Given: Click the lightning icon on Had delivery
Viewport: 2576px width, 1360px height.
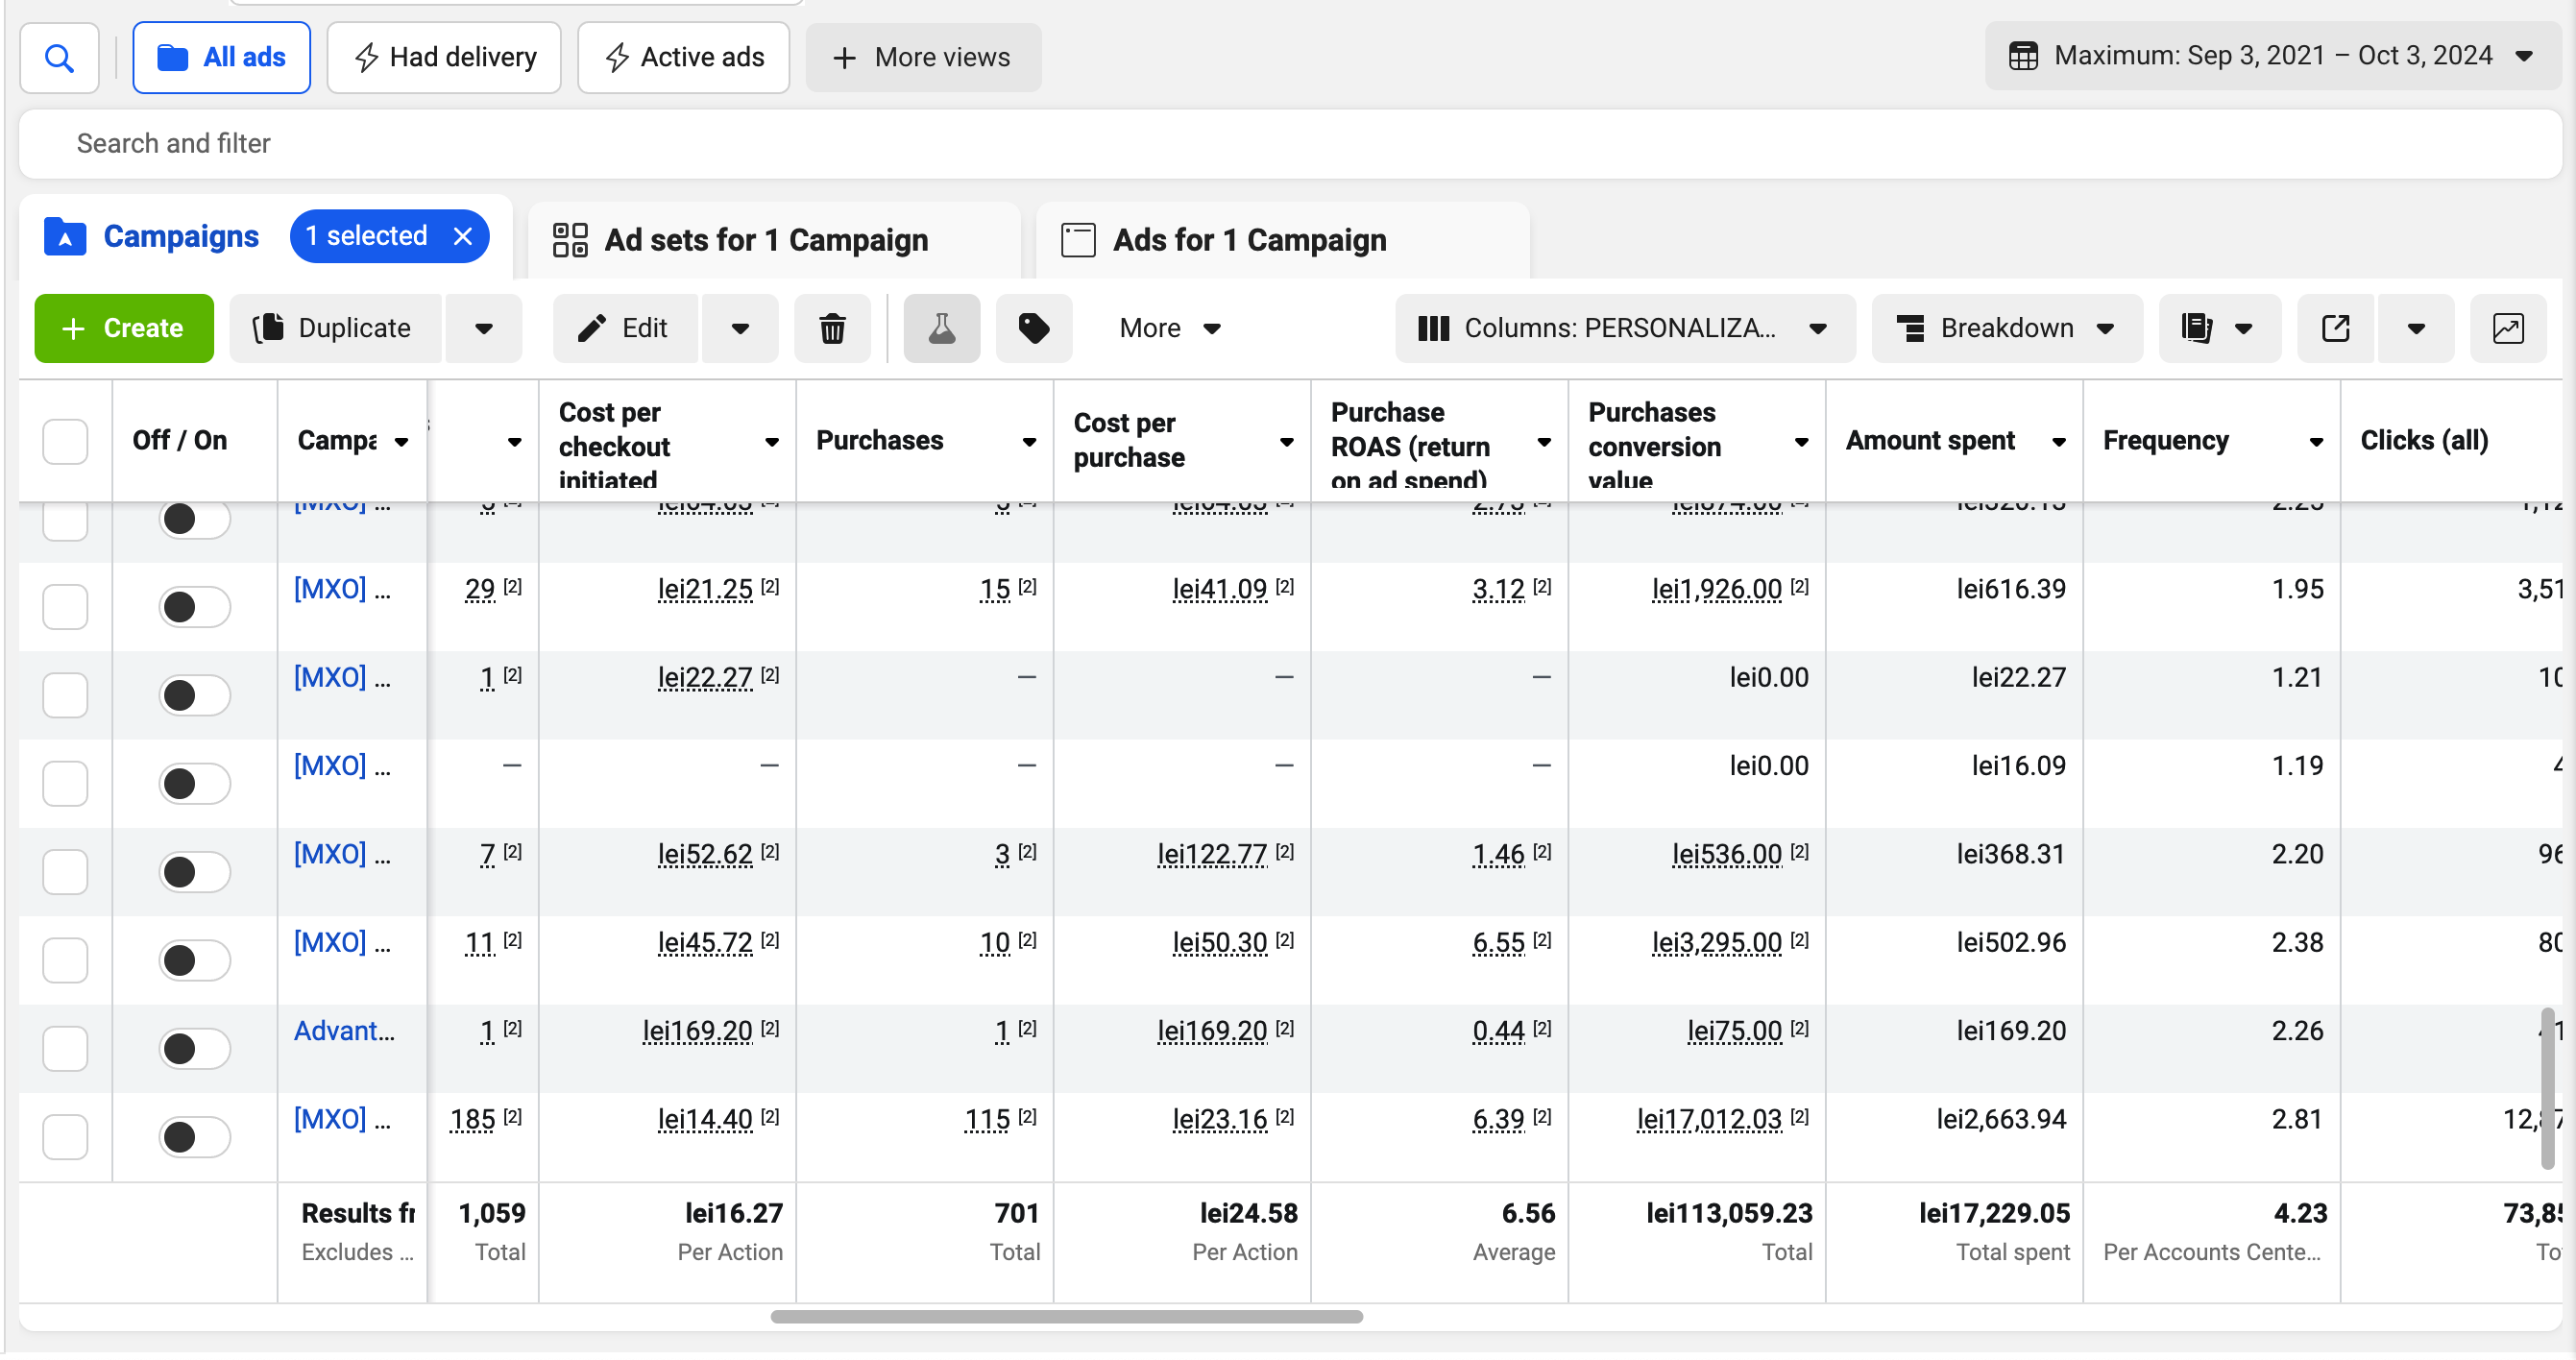Looking at the screenshot, I should pyautogui.click(x=366, y=58).
